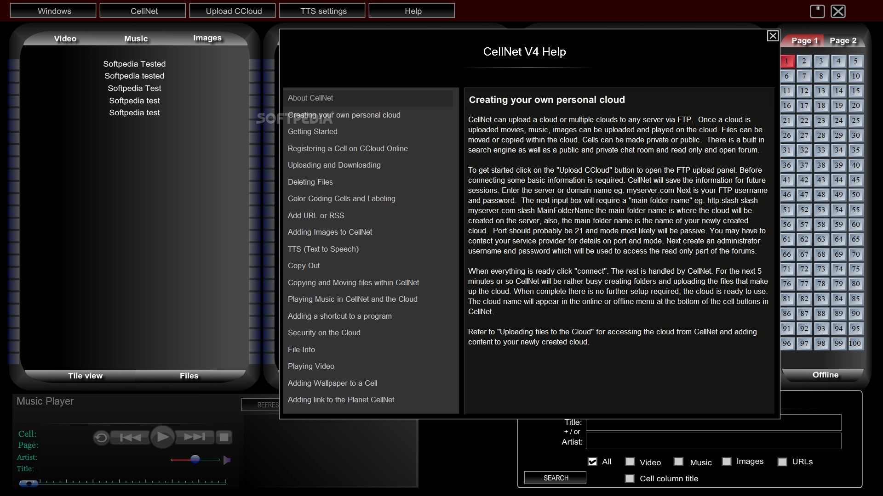The image size is (883, 496).
Task: Click the main window minimize icon
Action: tap(817, 11)
